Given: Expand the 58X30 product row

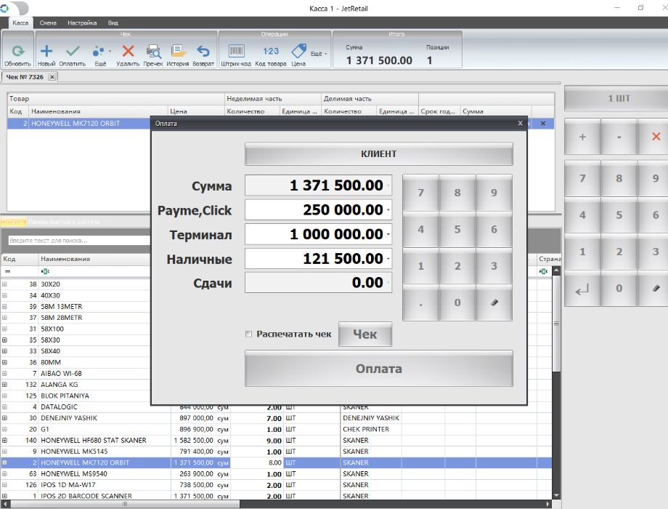Looking at the screenshot, I should pos(4,340).
